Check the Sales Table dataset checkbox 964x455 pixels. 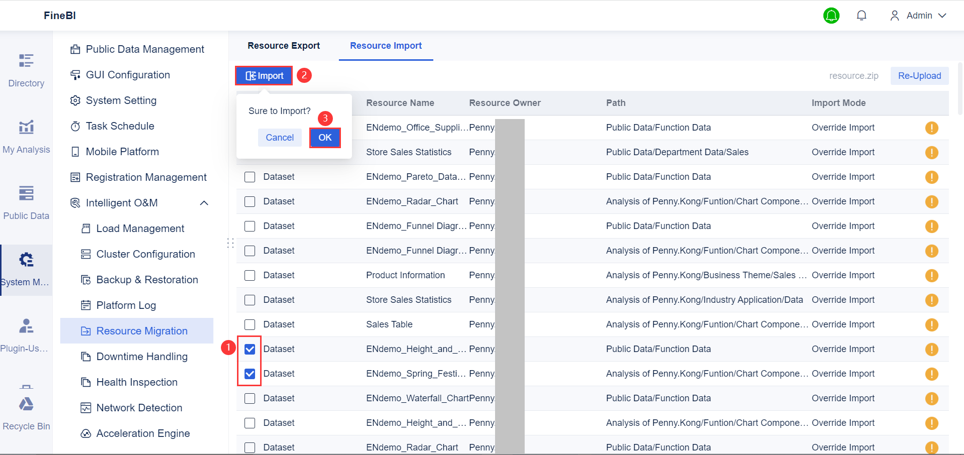(x=250, y=325)
